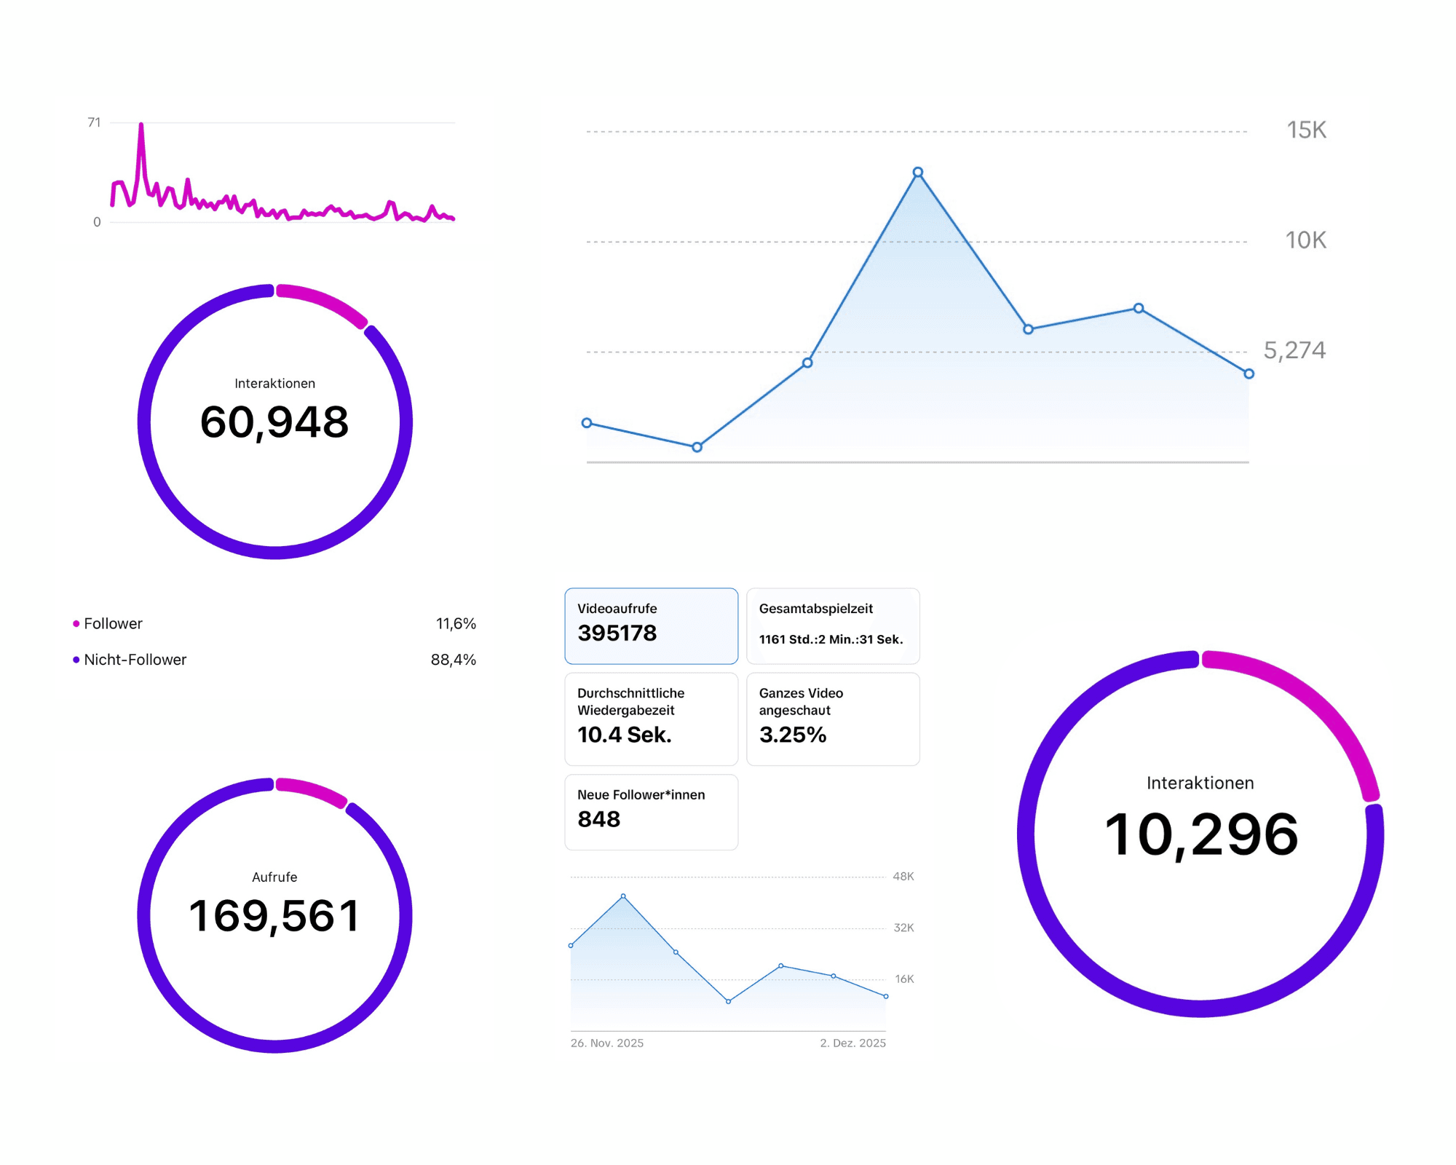Click the 10,296 Interaktionen value
This screenshot has width=1456, height=1165.
point(1200,834)
